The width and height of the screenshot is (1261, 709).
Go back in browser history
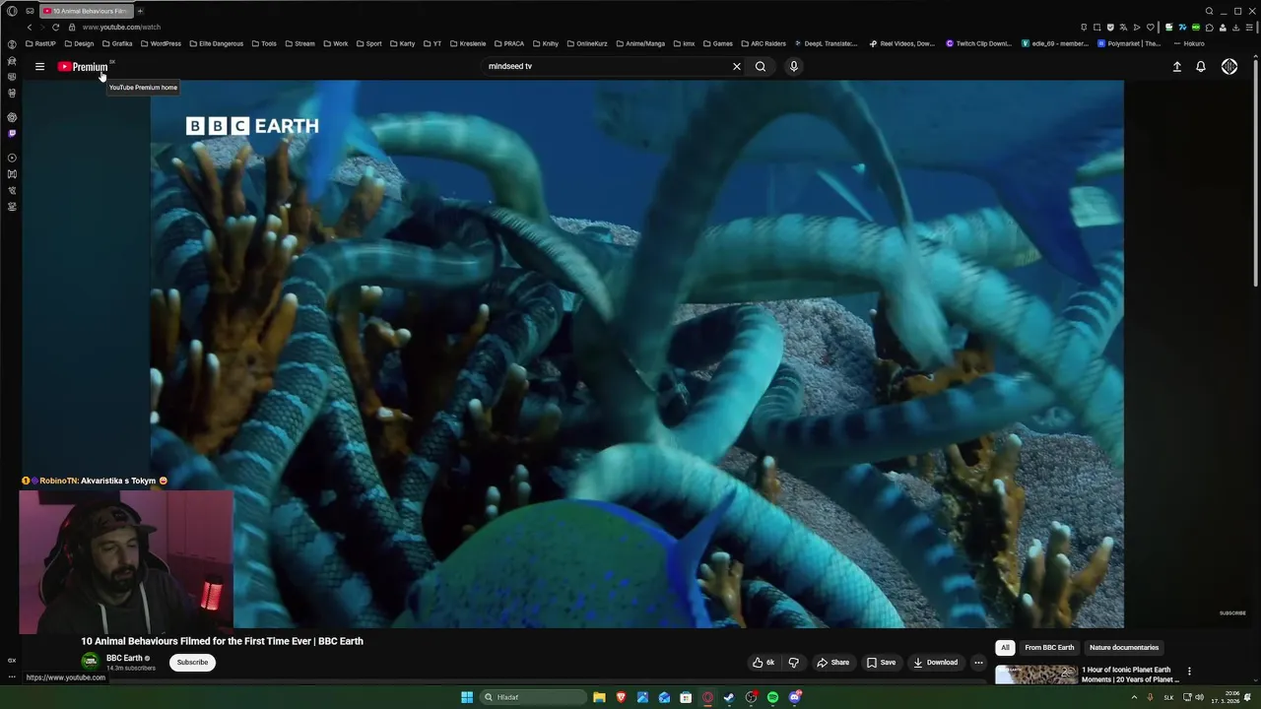pos(30,28)
